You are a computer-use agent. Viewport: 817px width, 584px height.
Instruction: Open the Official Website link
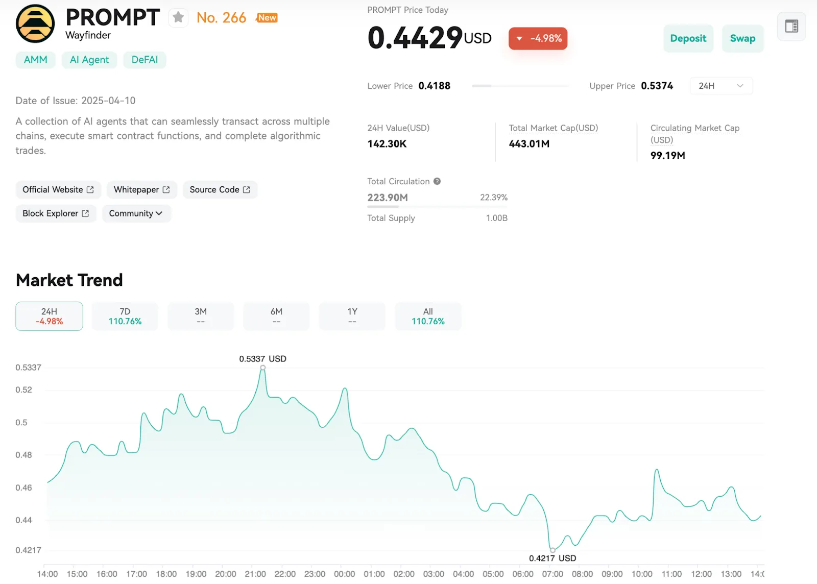click(x=58, y=189)
